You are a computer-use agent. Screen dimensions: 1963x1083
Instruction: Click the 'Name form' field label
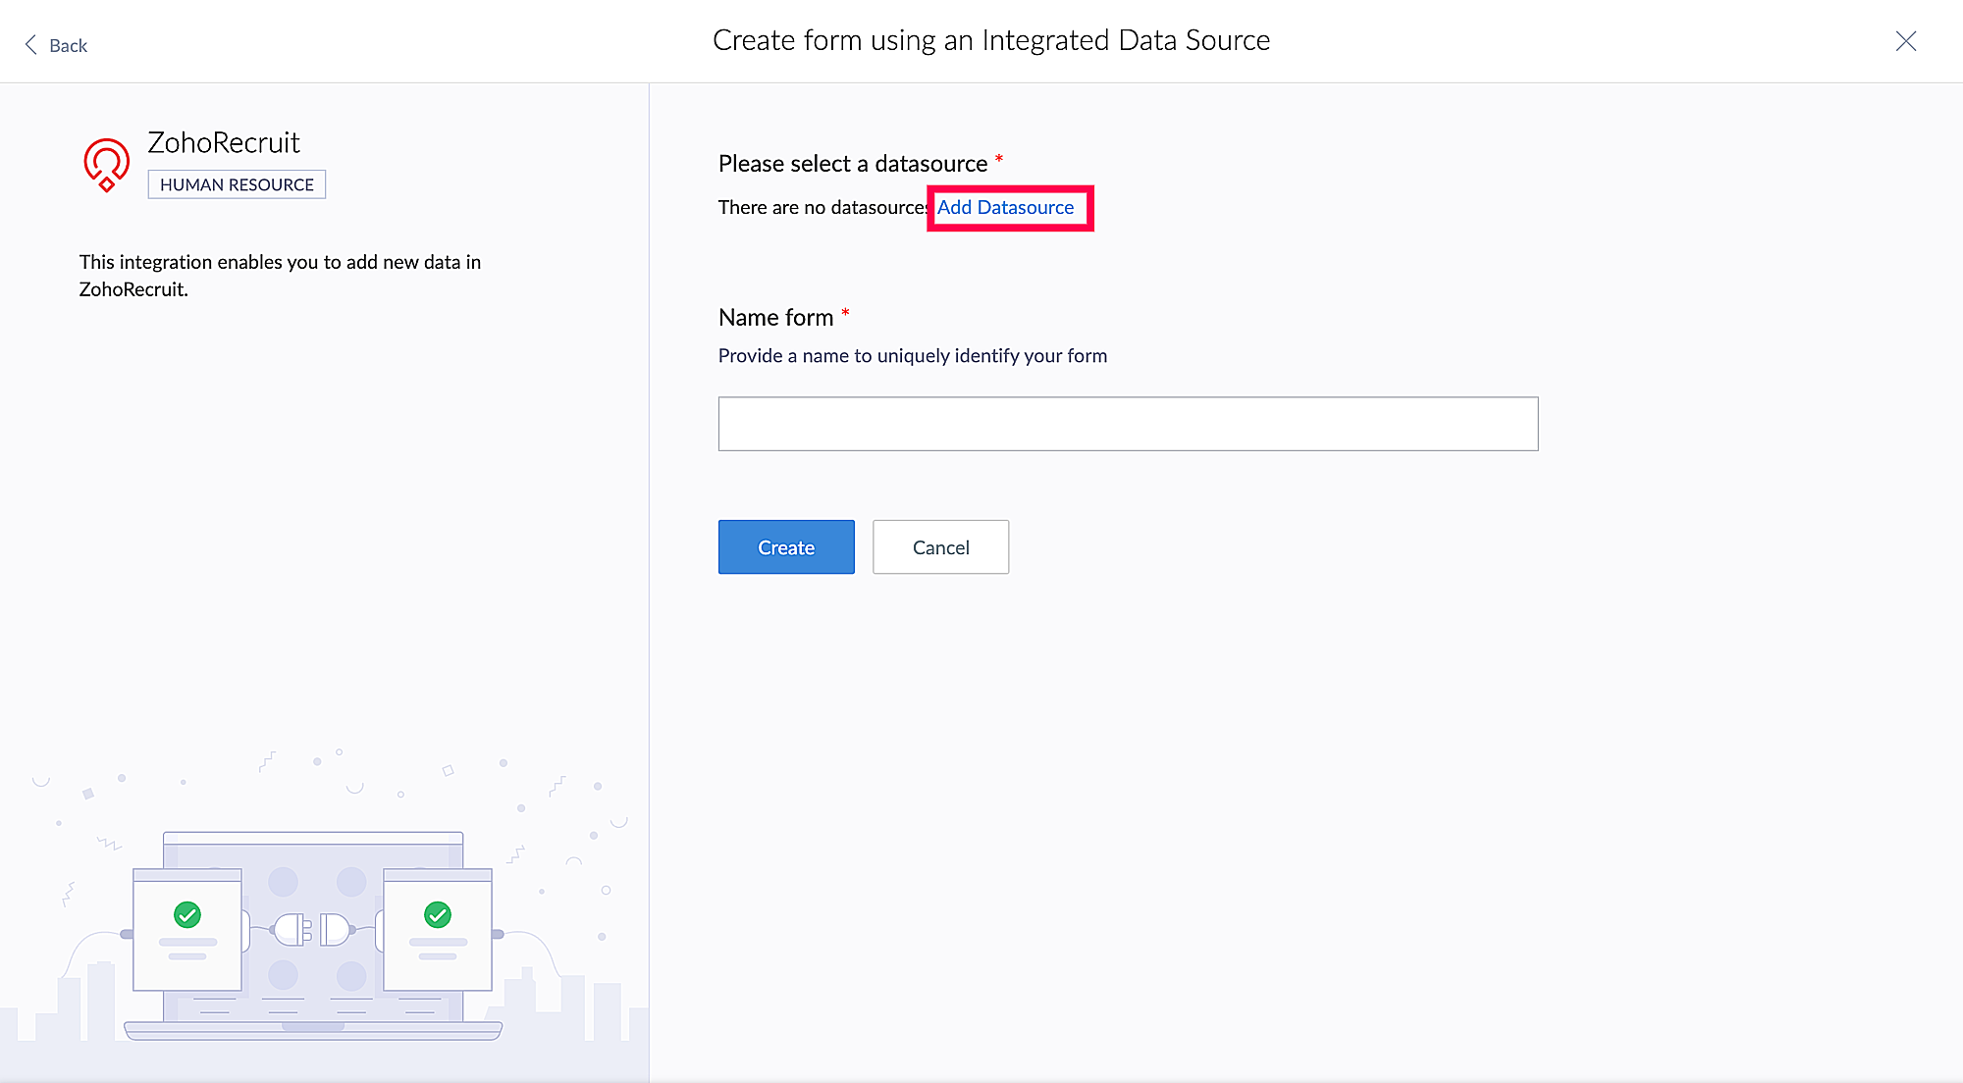click(x=775, y=318)
